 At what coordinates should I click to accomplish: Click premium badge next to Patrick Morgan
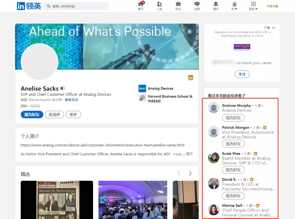265,127
